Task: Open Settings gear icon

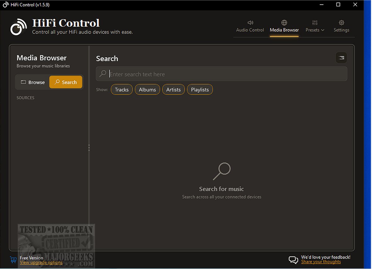Action: click(341, 23)
